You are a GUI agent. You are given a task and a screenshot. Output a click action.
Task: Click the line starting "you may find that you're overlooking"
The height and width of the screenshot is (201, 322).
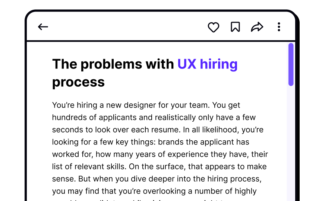click(154, 191)
